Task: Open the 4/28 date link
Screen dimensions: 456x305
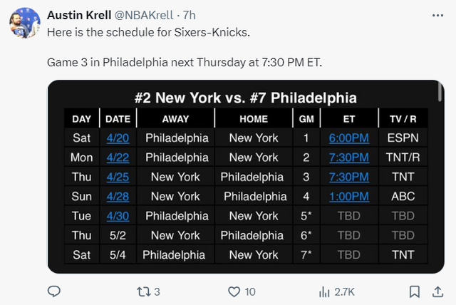Action: [117, 196]
